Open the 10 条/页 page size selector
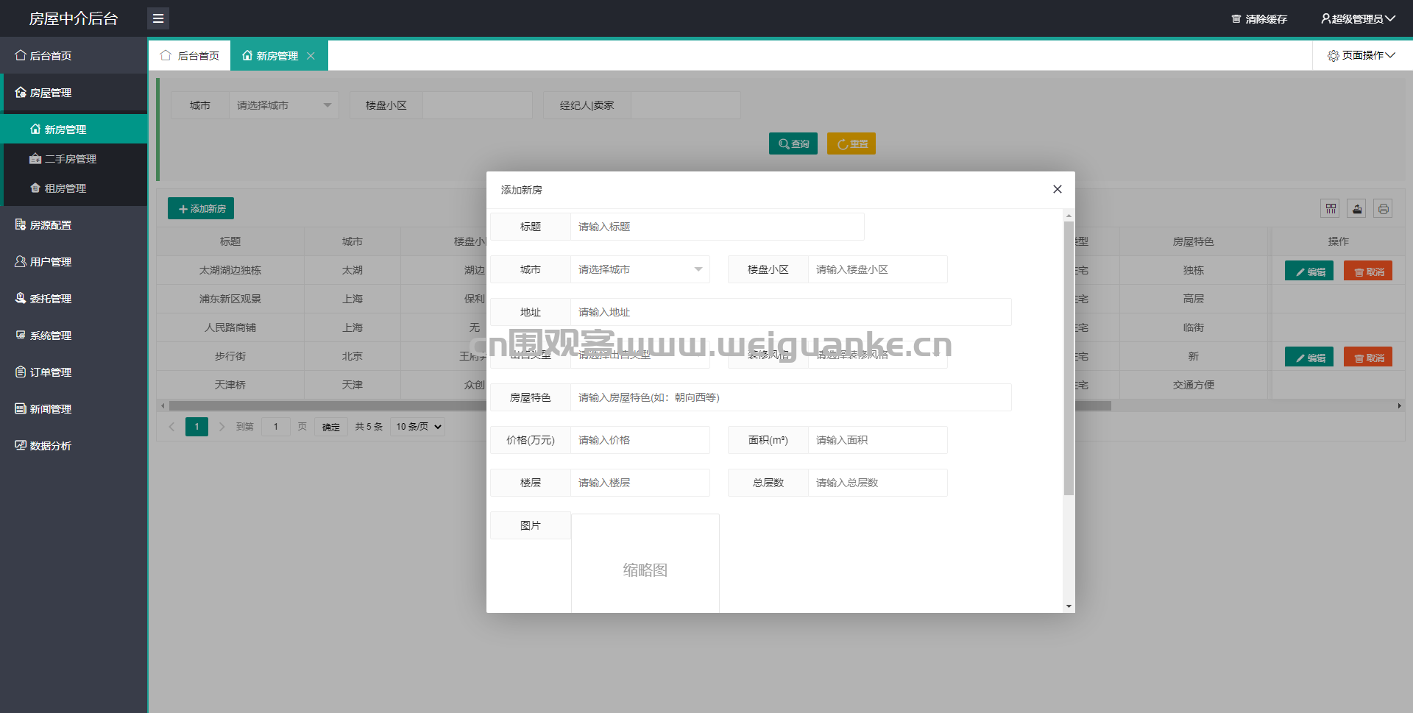 (418, 427)
